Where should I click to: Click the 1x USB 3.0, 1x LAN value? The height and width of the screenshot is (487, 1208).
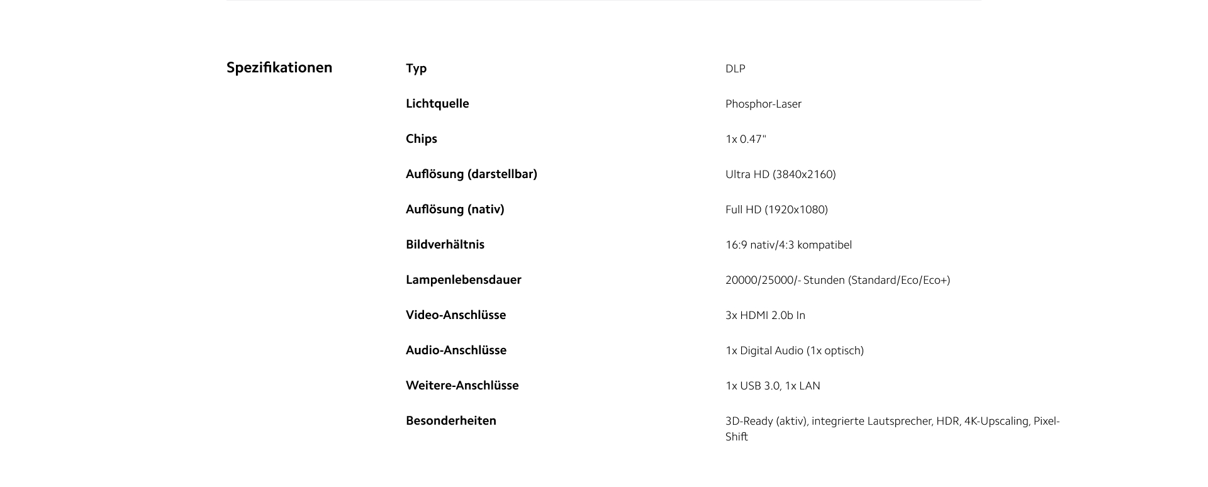click(x=773, y=386)
